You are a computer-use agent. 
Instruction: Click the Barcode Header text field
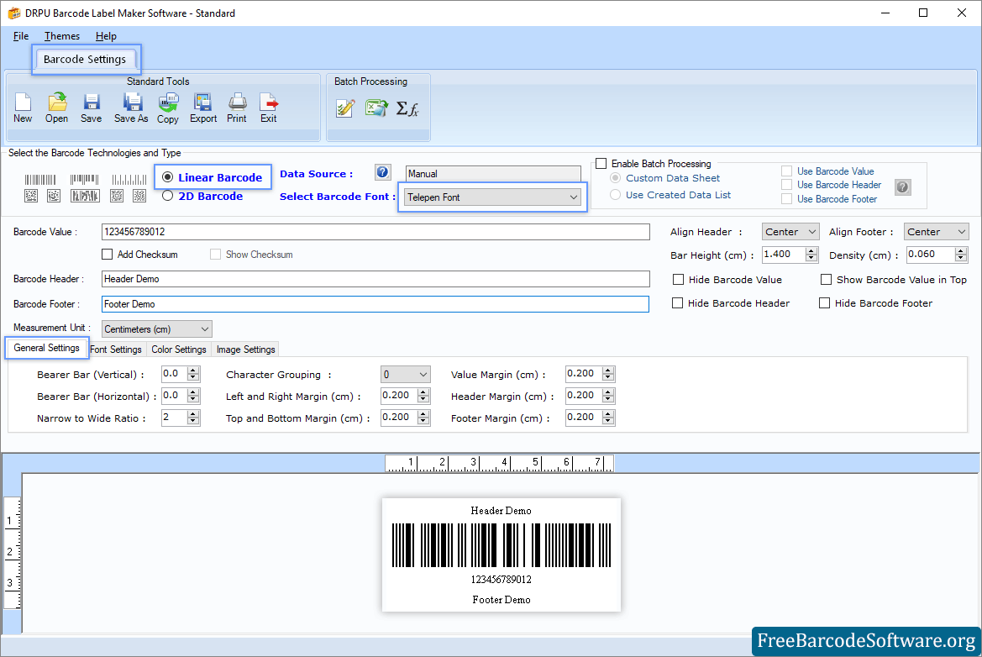[x=375, y=279]
